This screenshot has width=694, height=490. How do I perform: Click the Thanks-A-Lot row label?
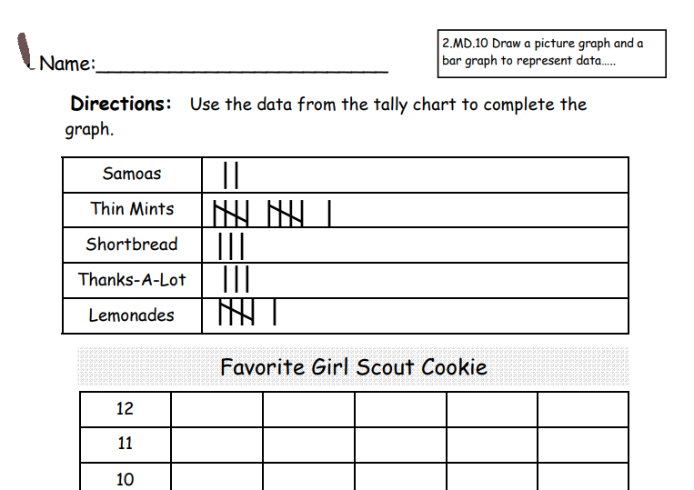[132, 280]
